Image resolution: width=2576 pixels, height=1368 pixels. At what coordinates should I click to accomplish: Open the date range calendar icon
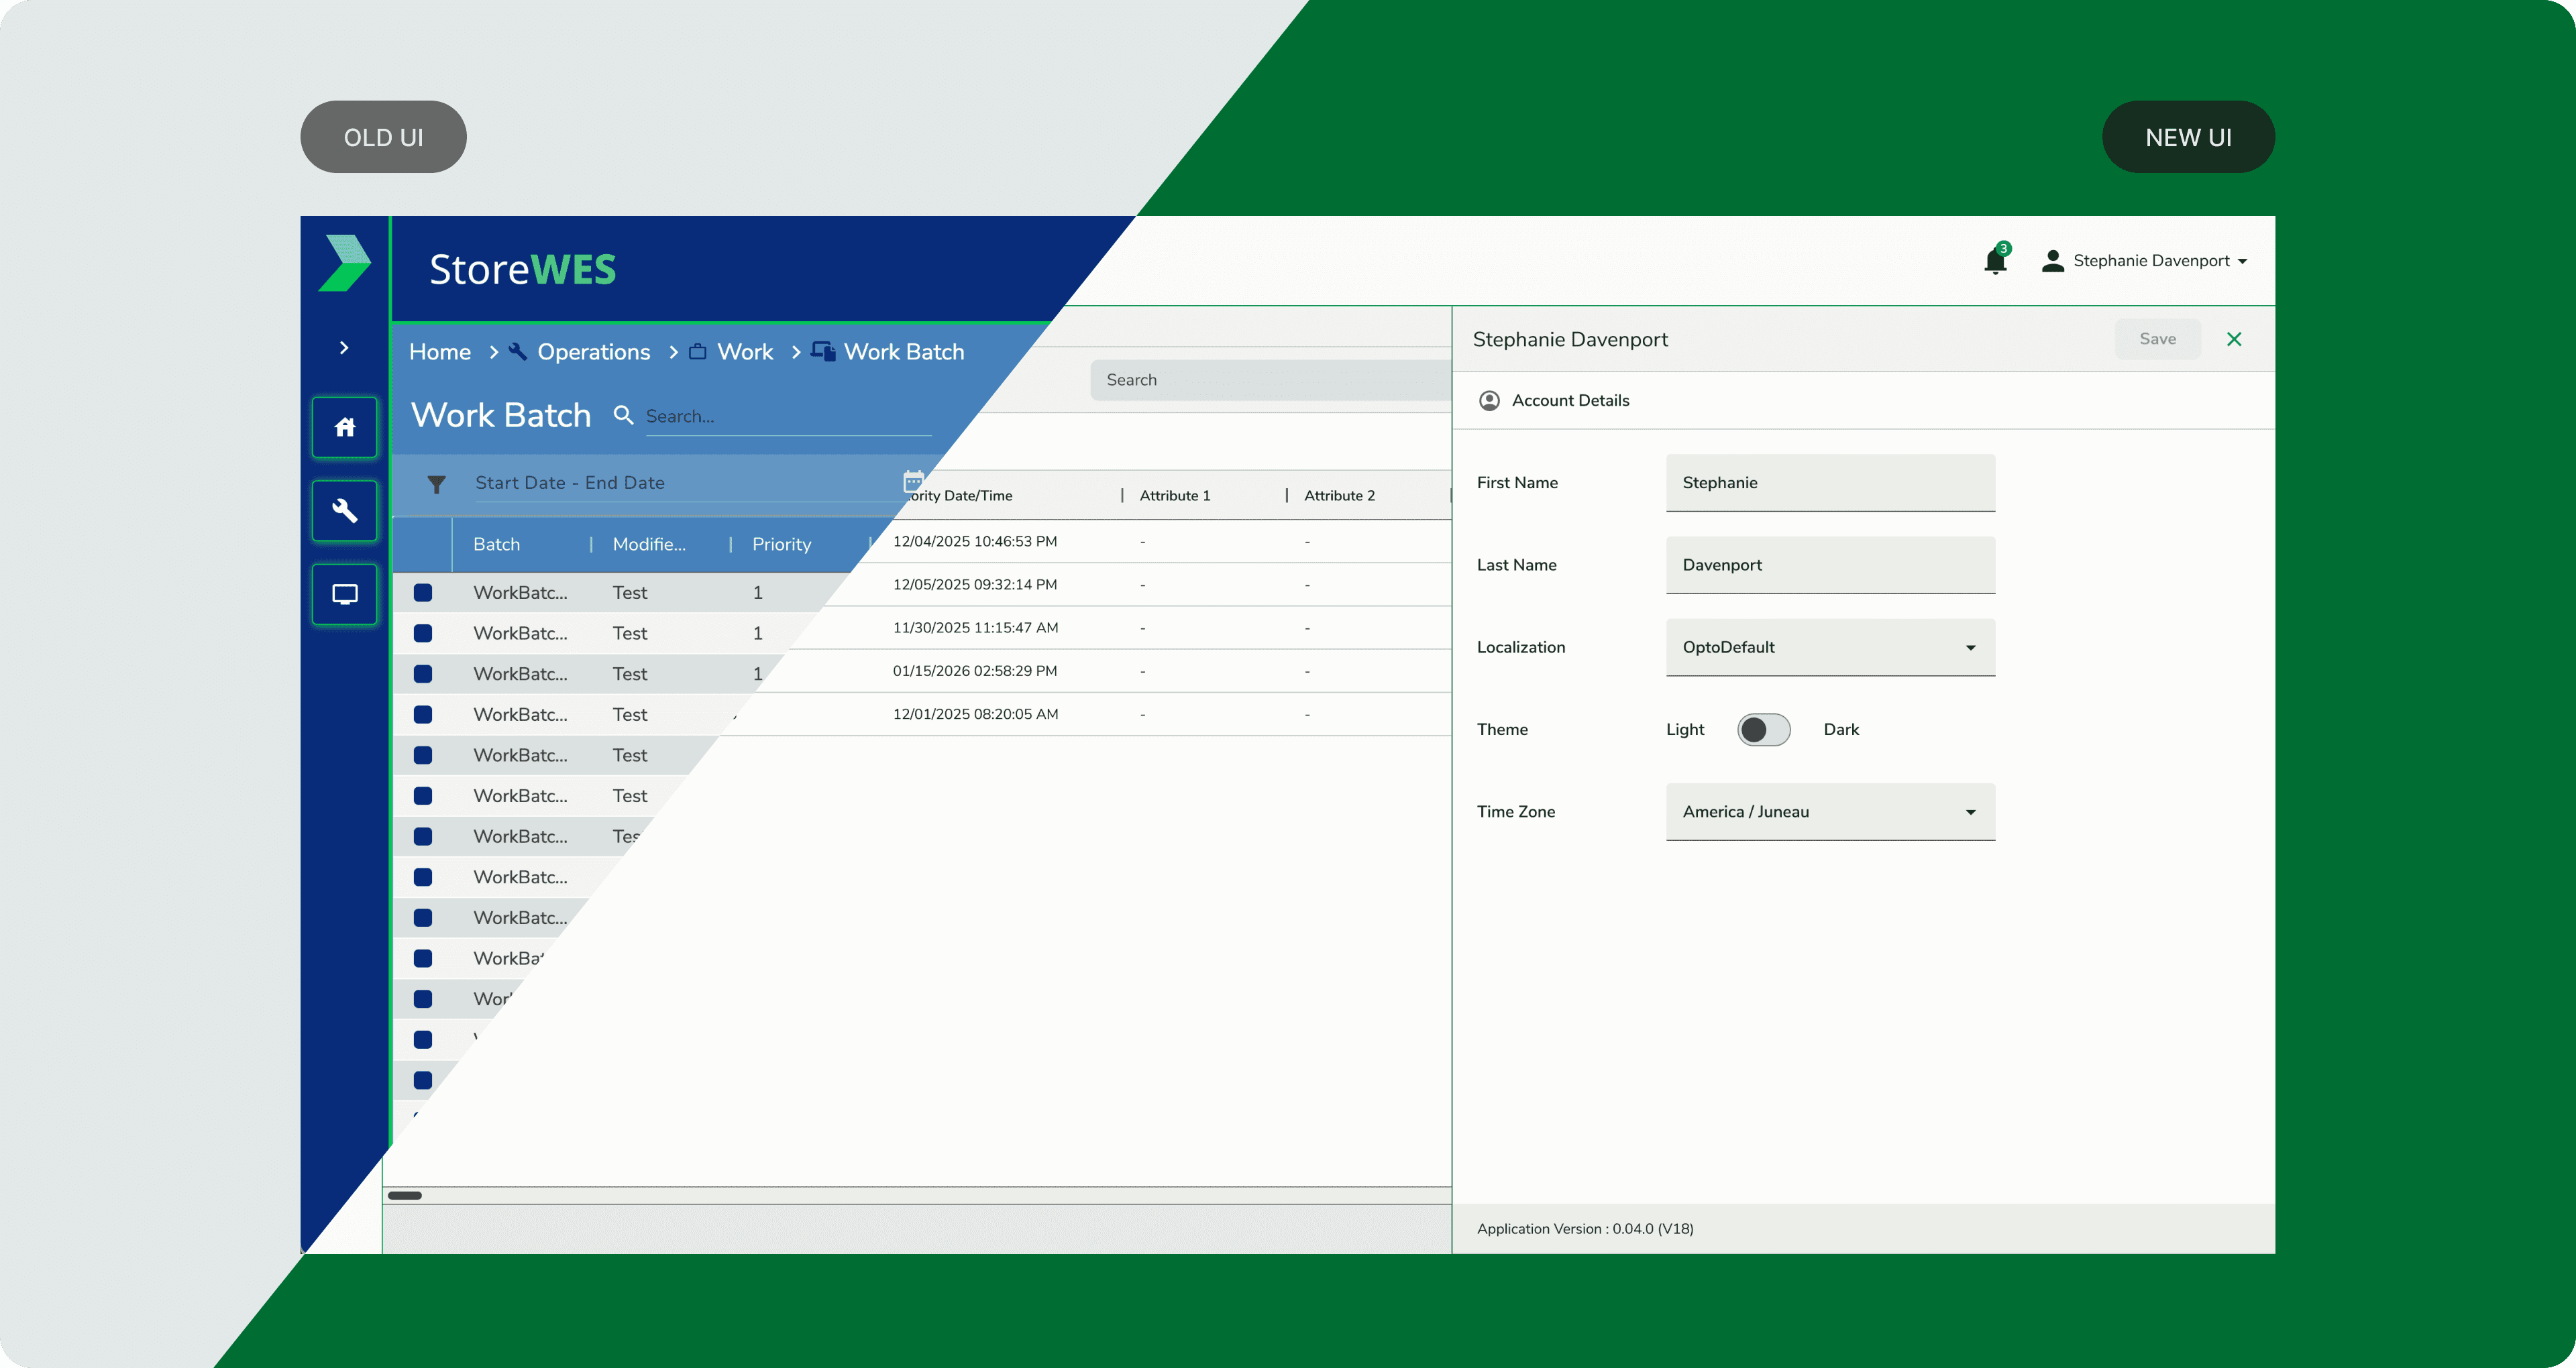click(x=912, y=482)
